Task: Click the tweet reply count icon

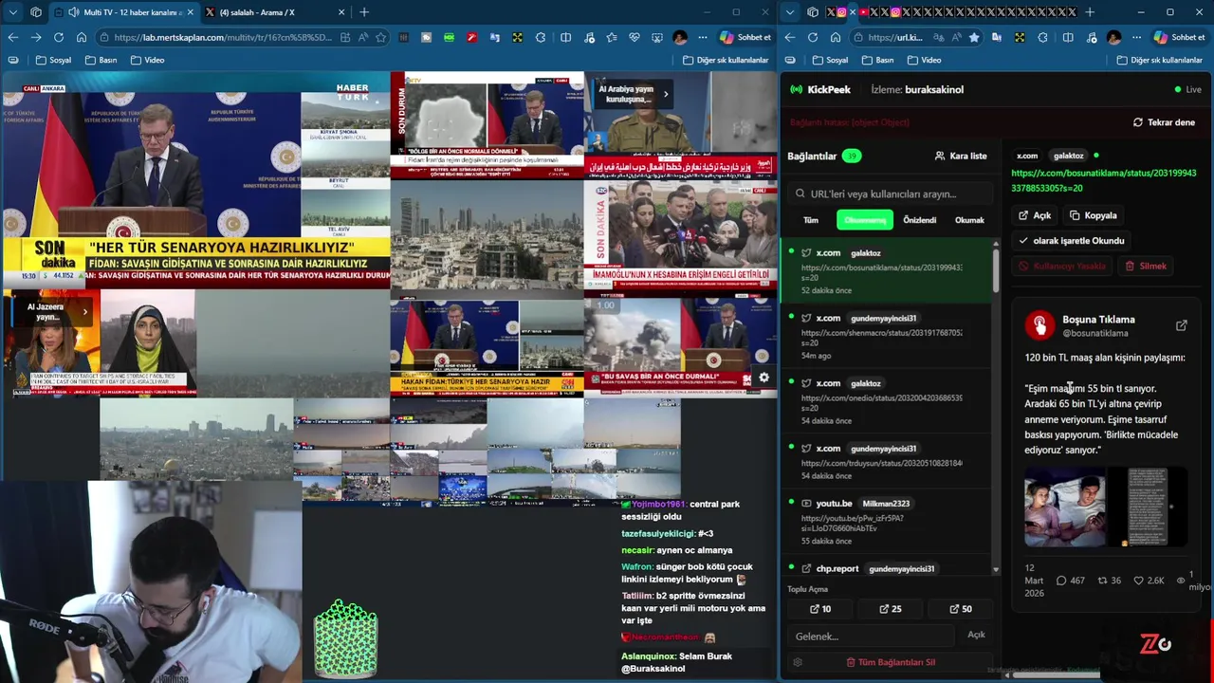Action: [1061, 581]
